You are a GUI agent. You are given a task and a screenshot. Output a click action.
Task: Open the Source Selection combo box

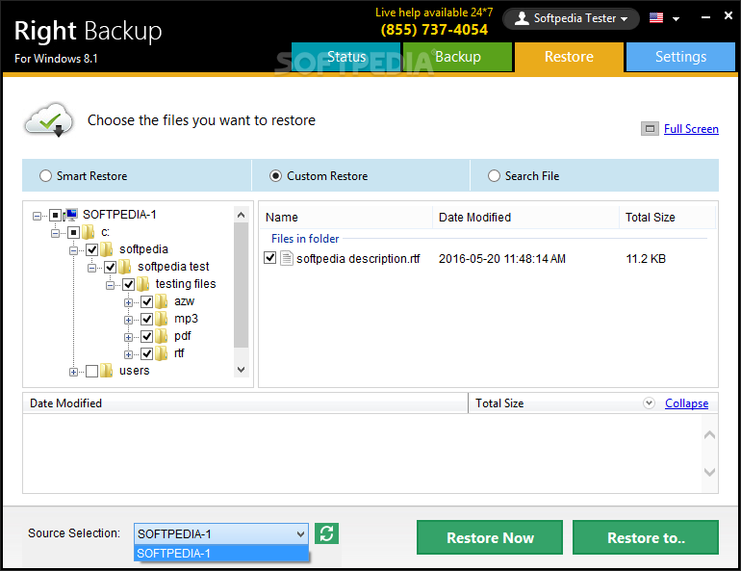pos(220,533)
